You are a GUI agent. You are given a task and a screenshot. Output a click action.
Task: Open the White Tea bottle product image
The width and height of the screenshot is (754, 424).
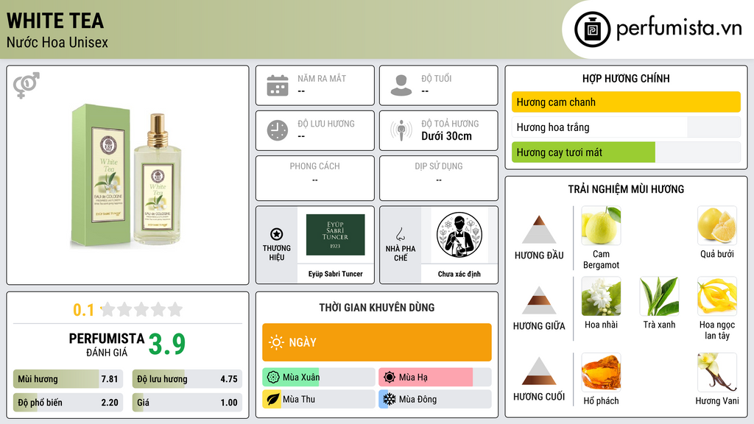(127, 176)
